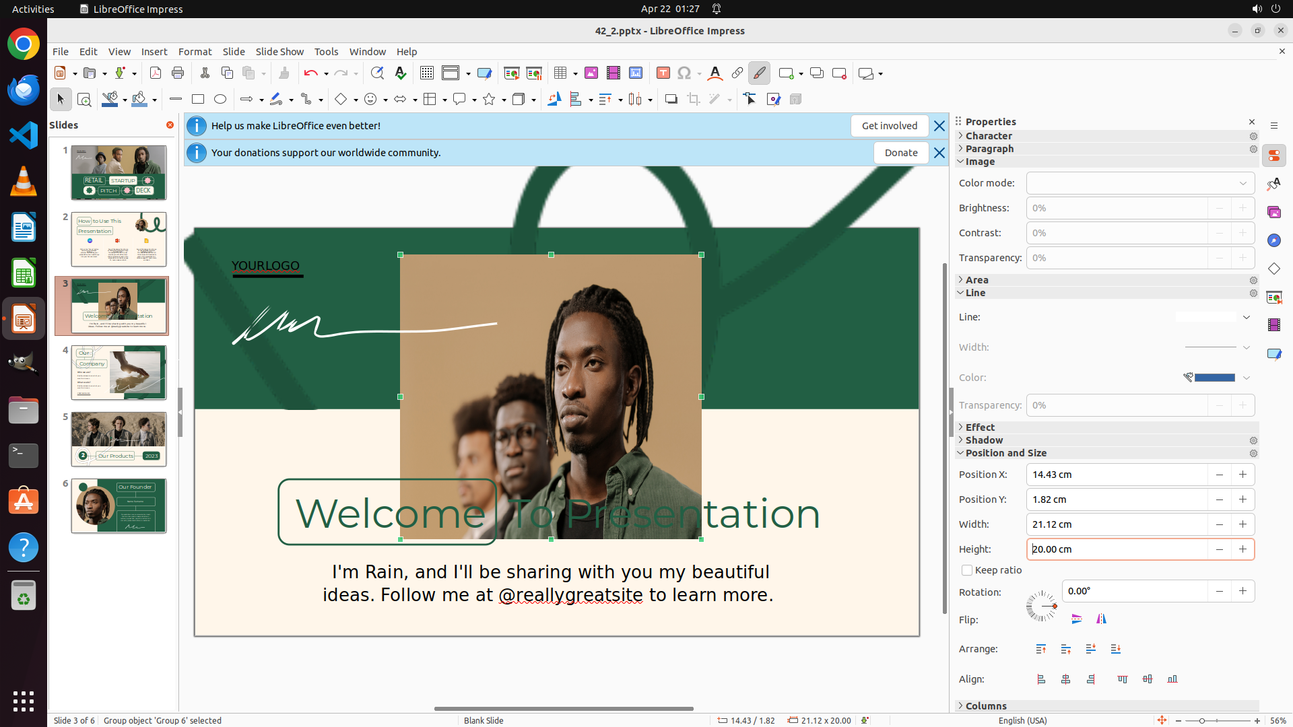Open the sidebar Gallery deck icon

(1273, 213)
